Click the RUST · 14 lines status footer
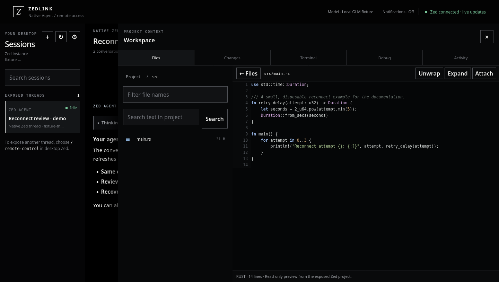This screenshot has width=499, height=282. [x=294, y=276]
